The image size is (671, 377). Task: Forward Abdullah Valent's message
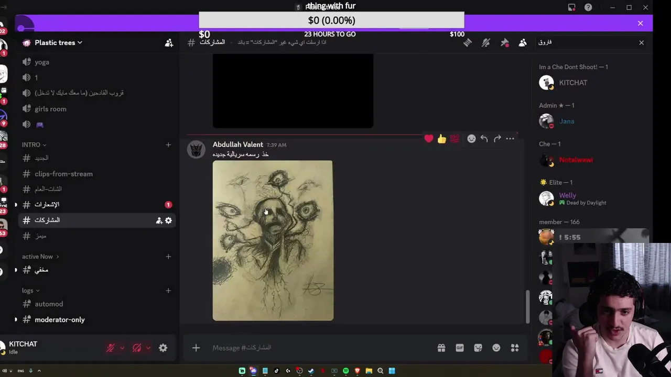click(x=497, y=139)
